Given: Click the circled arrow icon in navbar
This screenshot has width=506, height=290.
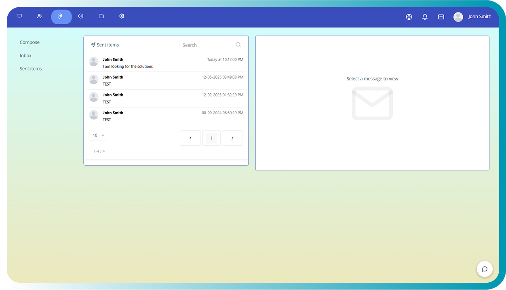Looking at the screenshot, I should pos(81,16).
